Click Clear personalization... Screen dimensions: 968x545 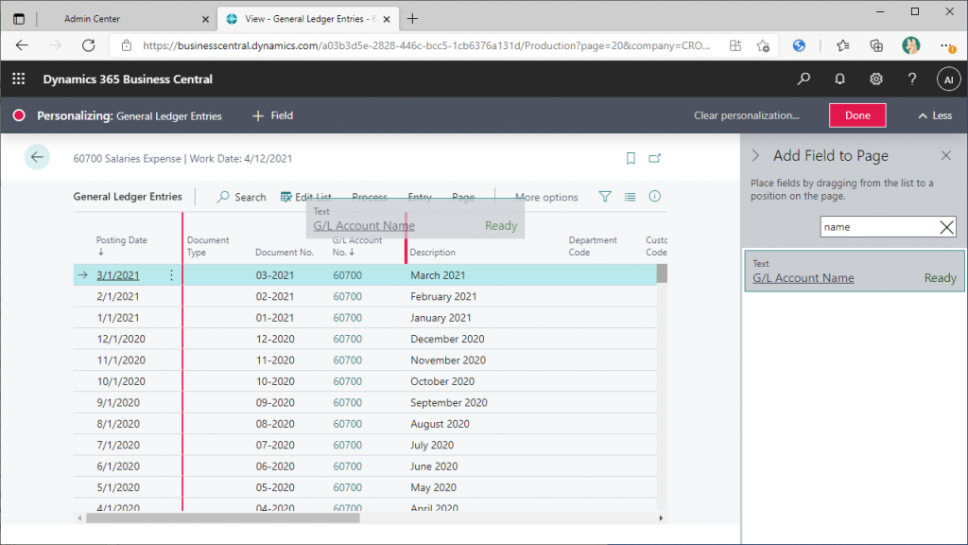pos(746,115)
